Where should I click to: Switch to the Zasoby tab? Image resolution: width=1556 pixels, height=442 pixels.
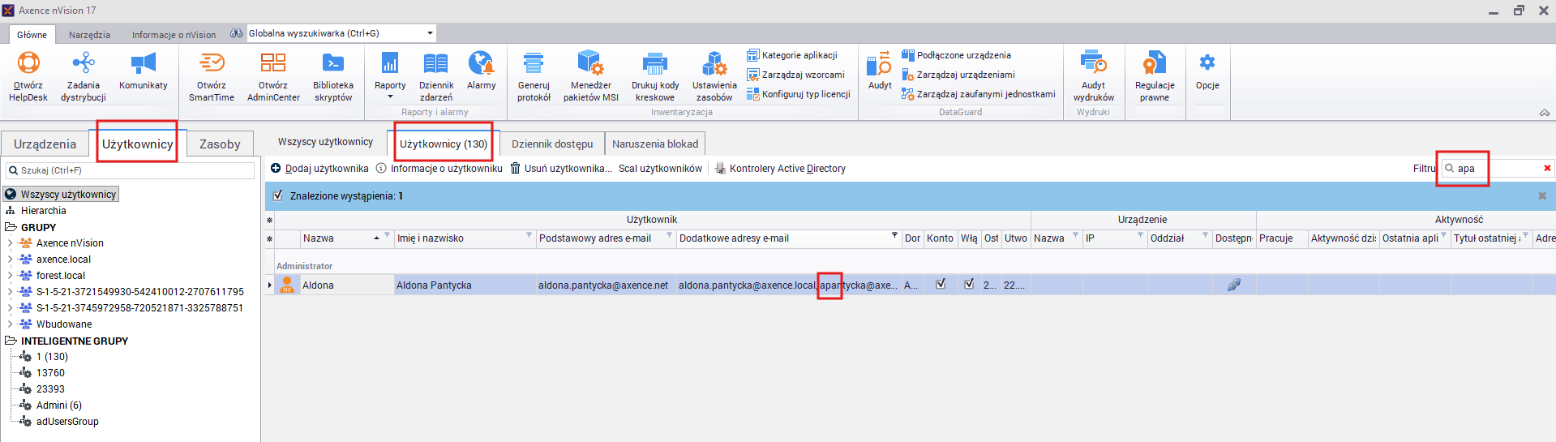pyautogui.click(x=220, y=144)
